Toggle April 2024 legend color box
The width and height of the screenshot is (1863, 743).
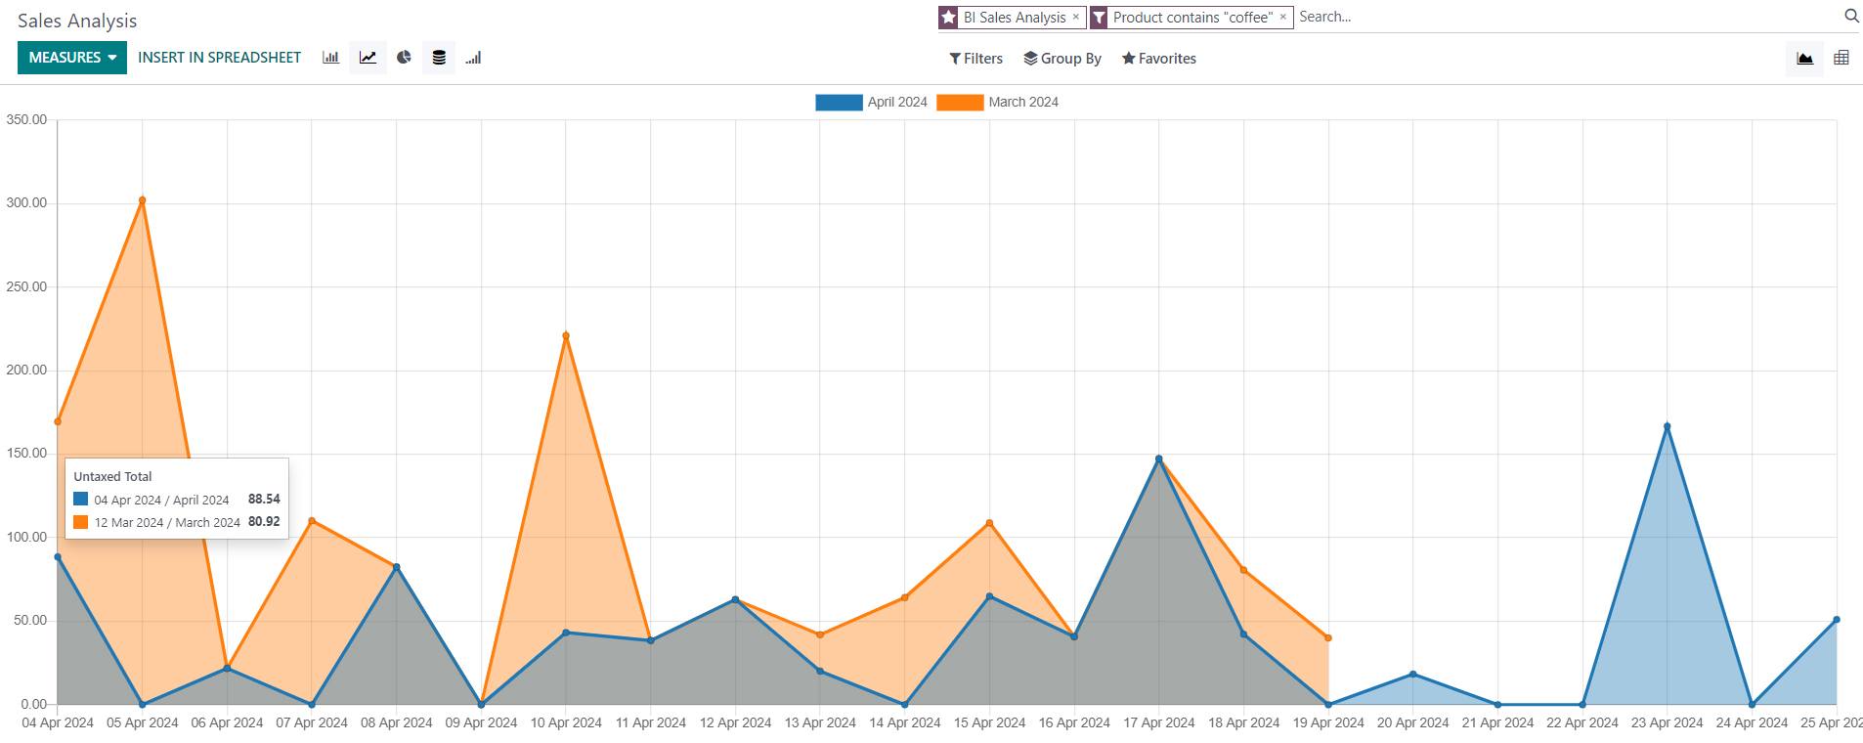(x=839, y=102)
